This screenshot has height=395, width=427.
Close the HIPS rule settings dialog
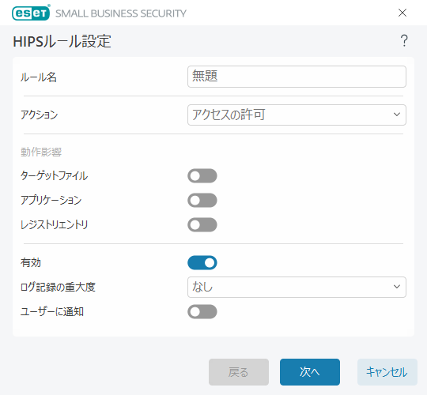pyautogui.click(x=402, y=13)
